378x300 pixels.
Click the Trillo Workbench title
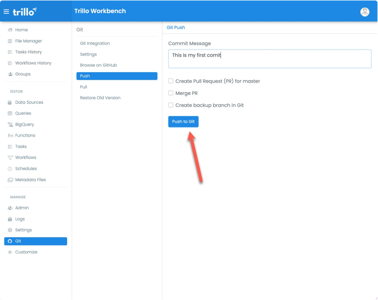click(100, 11)
